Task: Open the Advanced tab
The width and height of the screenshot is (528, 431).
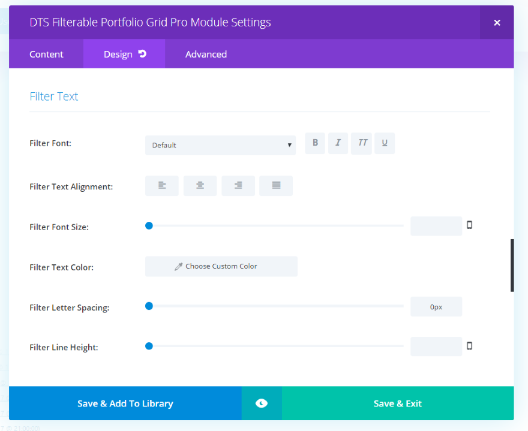Action: pyautogui.click(x=206, y=54)
